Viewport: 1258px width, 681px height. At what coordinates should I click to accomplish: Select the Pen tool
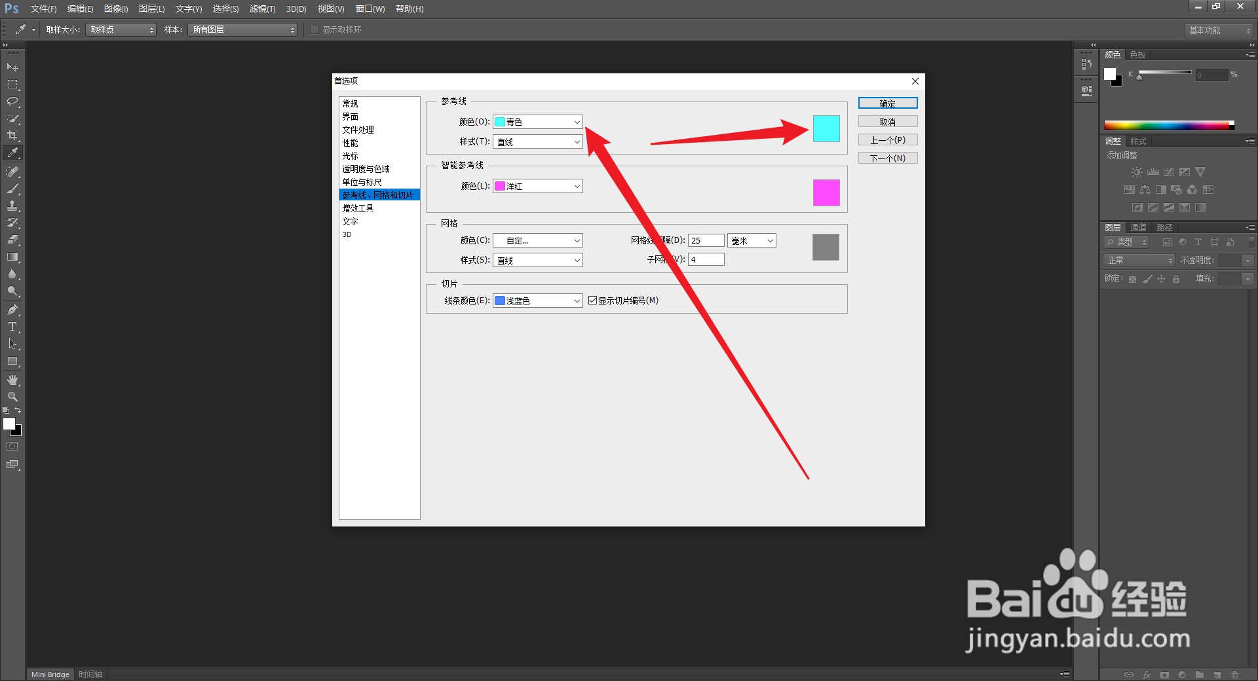click(x=12, y=310)
